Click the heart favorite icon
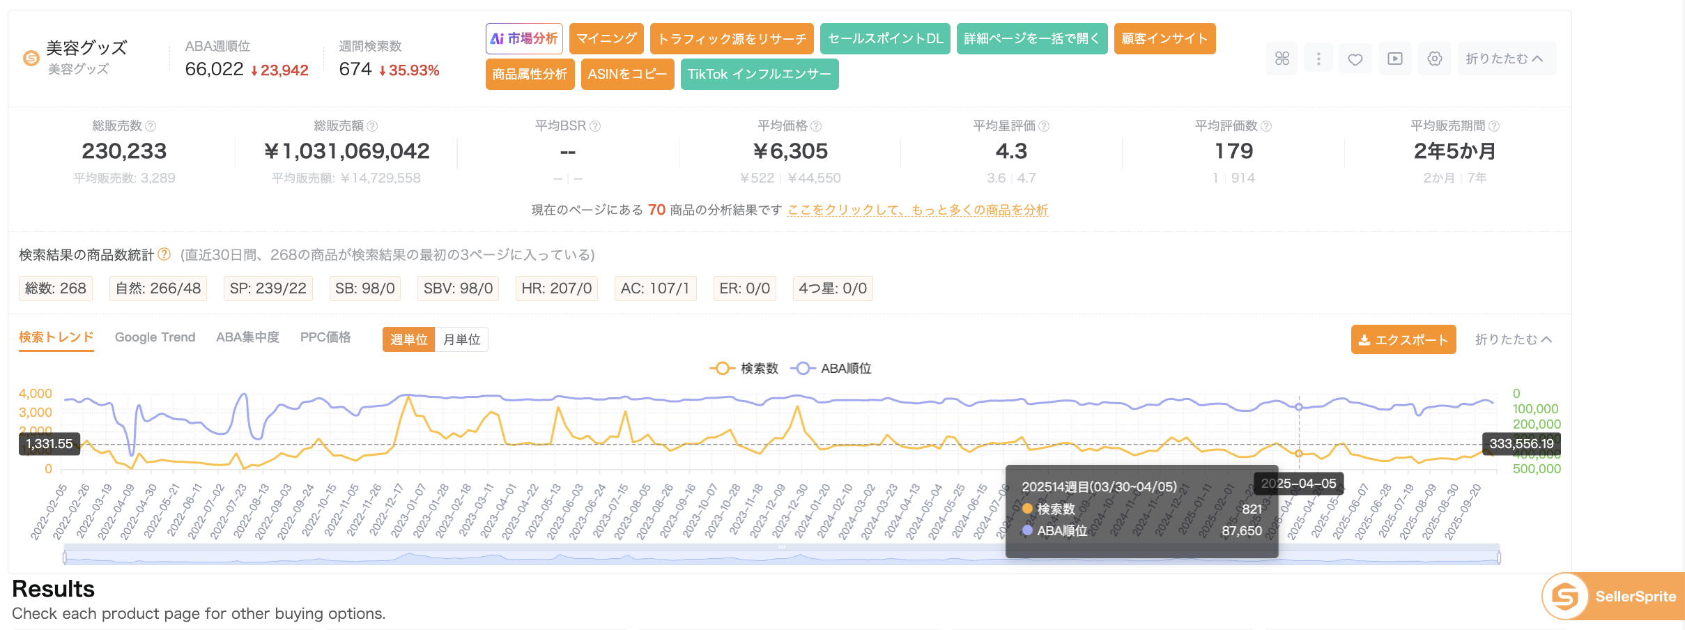The image size is (1685, 630). pyautogui.click(x=1355, y=59)
